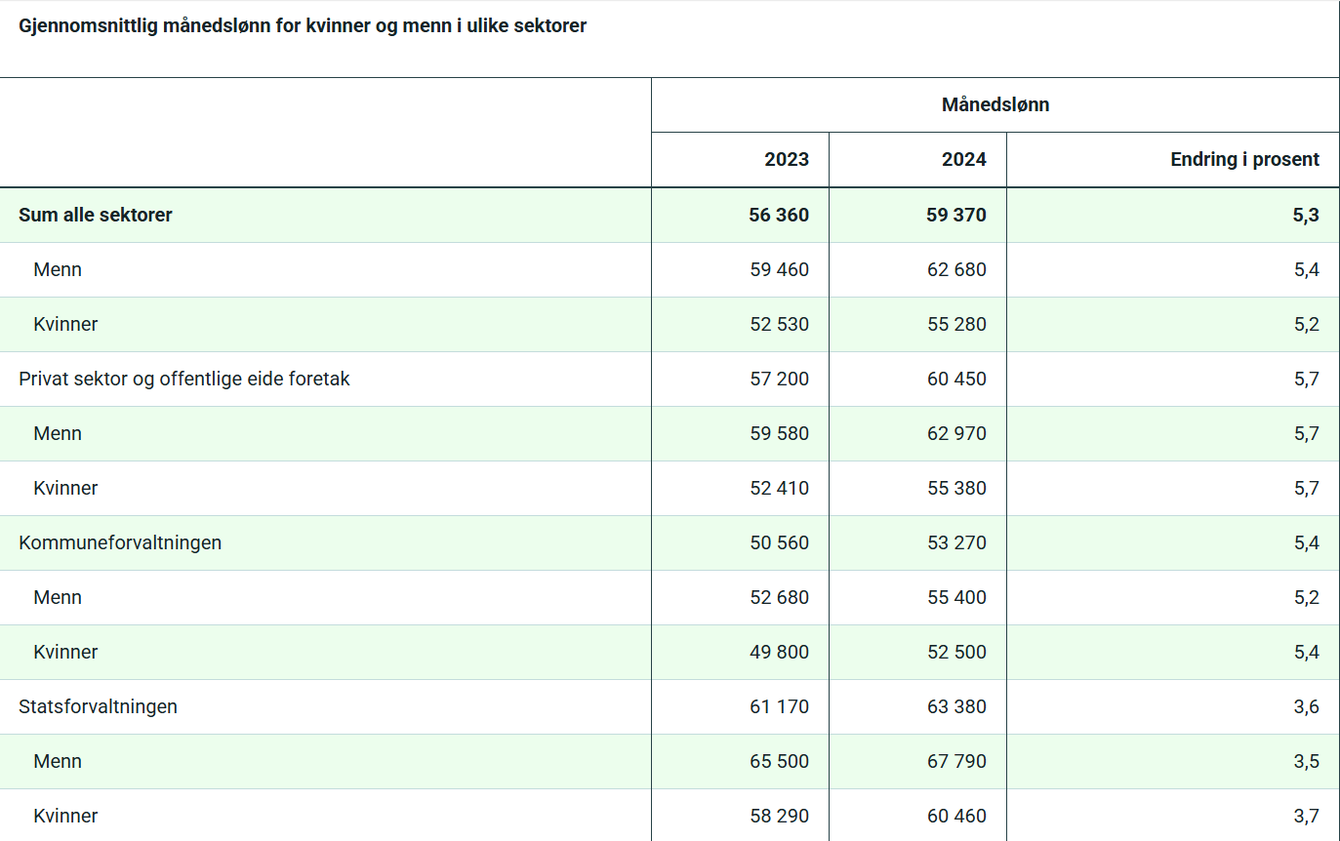Click the 2023 column header

788,159
